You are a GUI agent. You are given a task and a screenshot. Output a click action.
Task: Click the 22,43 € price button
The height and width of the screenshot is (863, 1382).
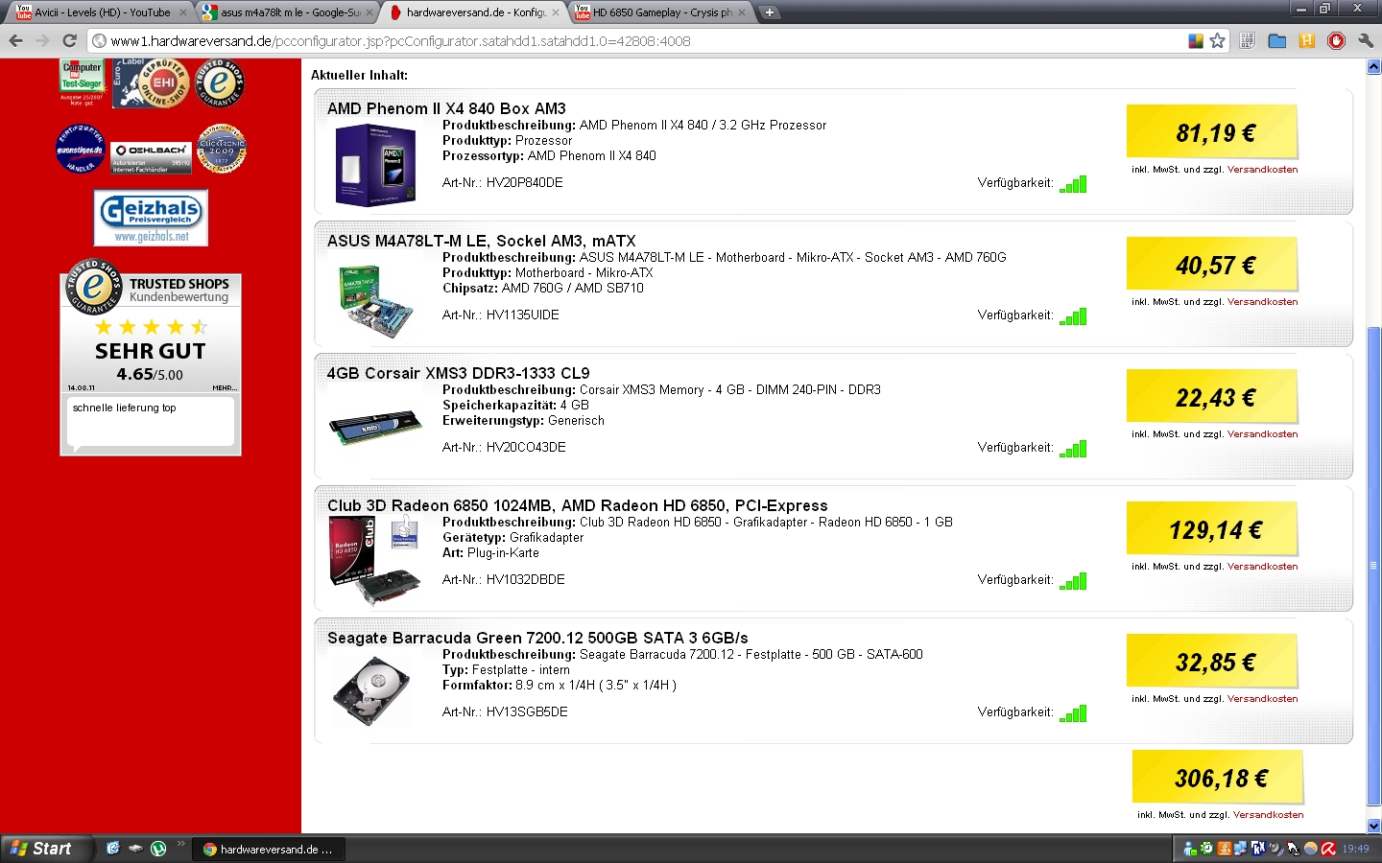point(1212,396)
